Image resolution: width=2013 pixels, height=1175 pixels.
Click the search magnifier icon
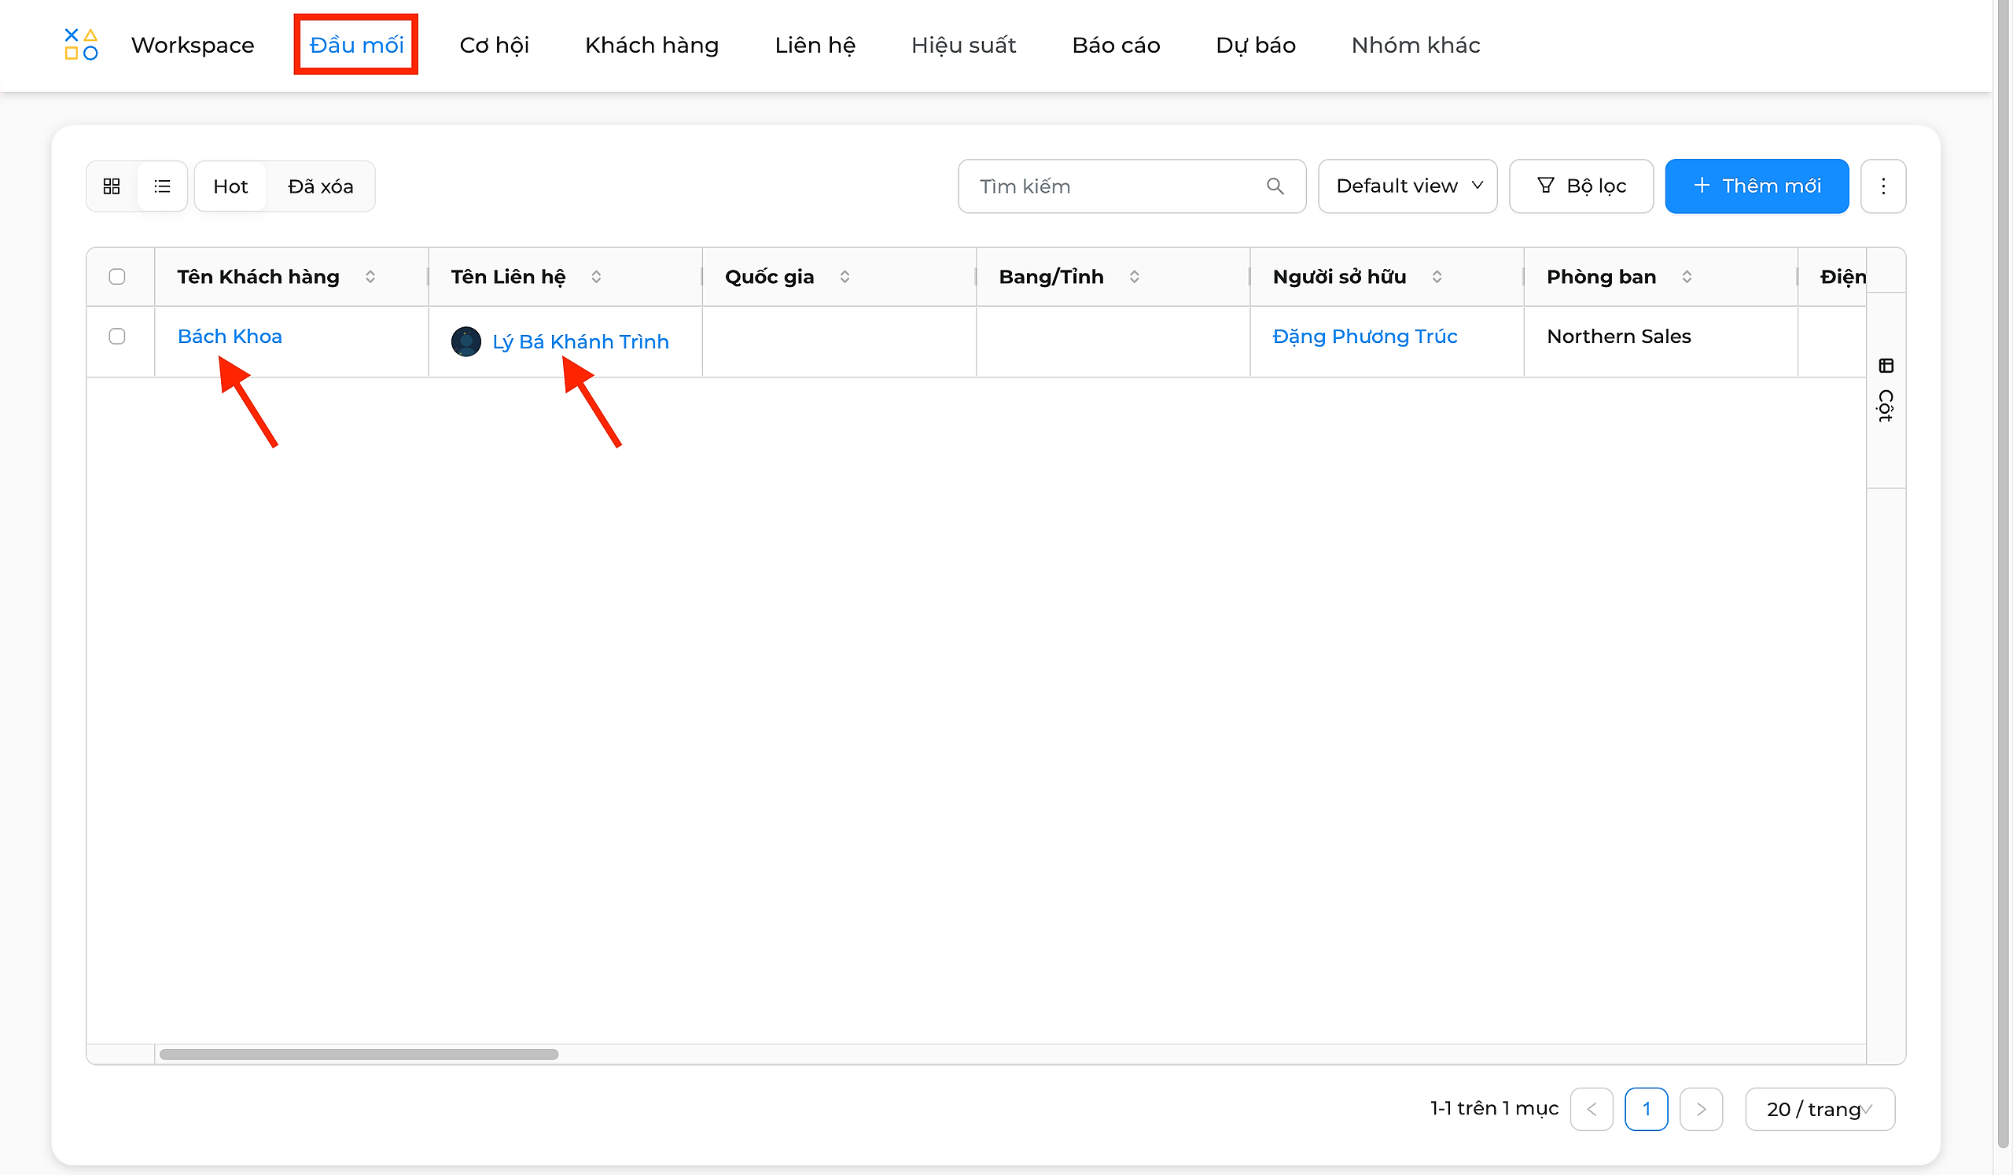(1275, 186)
